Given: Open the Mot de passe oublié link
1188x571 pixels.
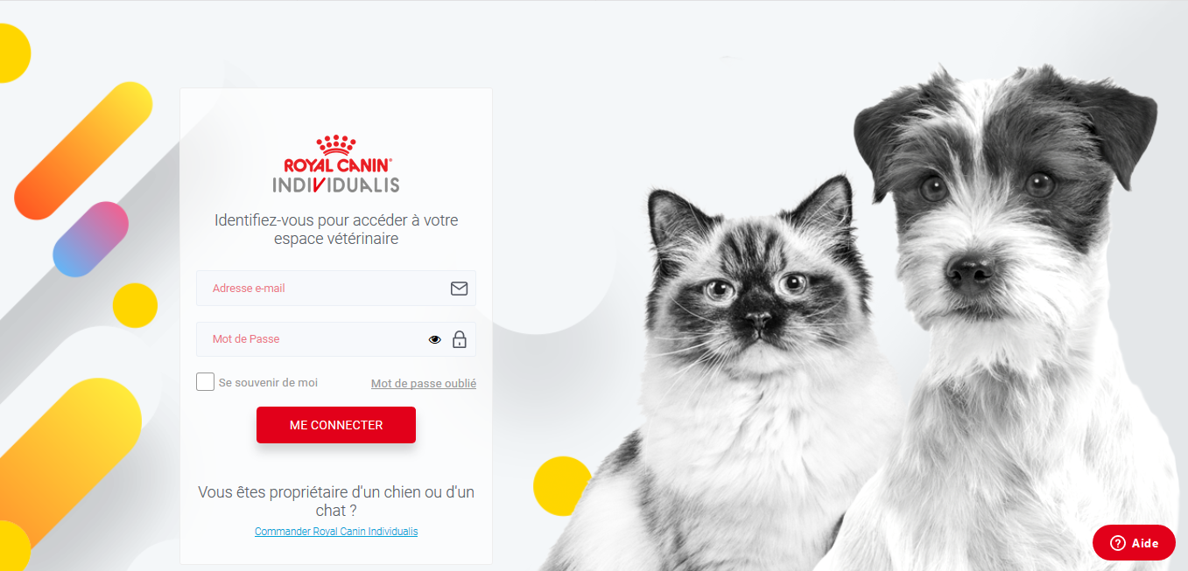Looking at the screenshot, I should [x=424, y=383].
